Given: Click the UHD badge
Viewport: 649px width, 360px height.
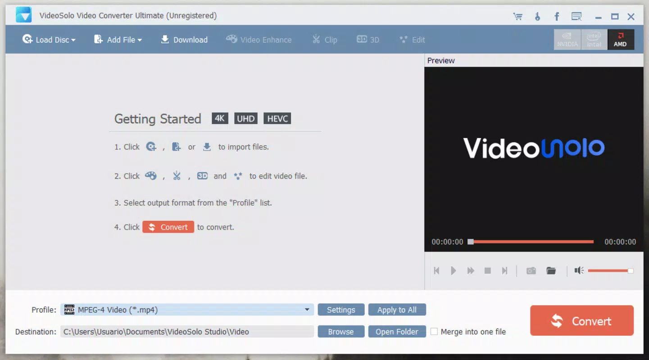Looking at the screenshot, I should 246,118.
